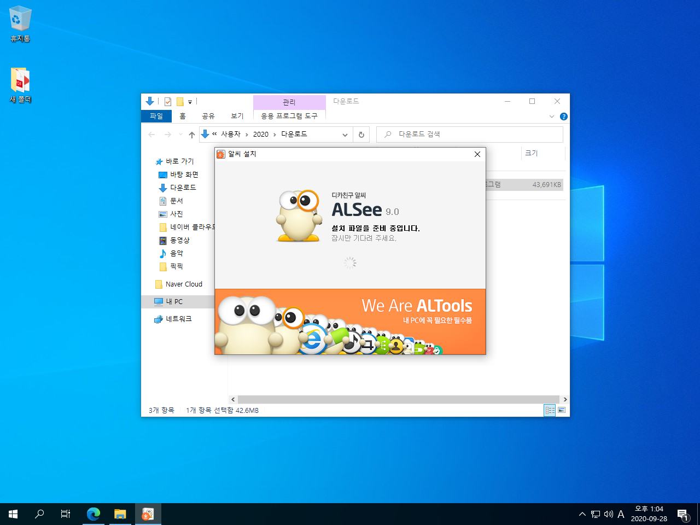Click 사용자 in the address breadcrumb
This screenshot has width=700, height=525.
(x=231, y=135)
